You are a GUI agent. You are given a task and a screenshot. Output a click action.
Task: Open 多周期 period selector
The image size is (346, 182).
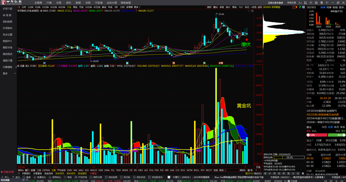(x=130, y=7)
